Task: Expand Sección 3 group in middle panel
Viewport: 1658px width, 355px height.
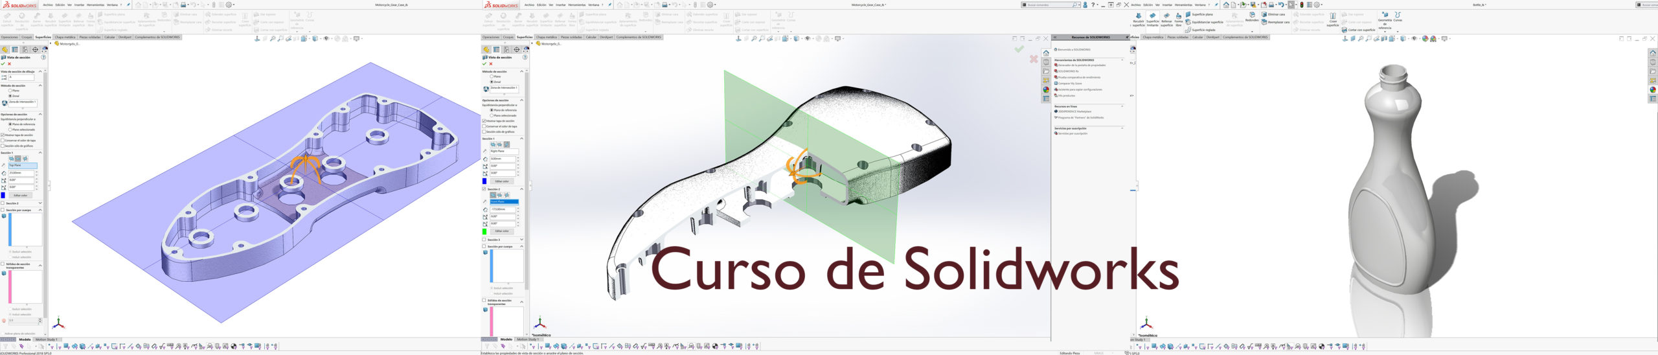Action: (521, 240)
